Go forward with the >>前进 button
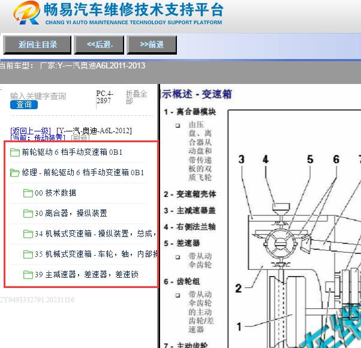Image resolution: width=361 pixels, height=348 pixels. [x=152, y=44]
